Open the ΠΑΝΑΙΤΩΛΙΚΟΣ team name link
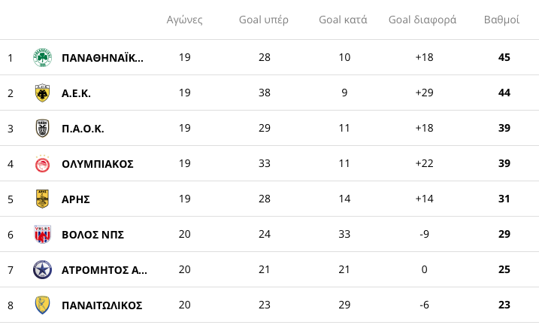The height and width of the screenshot is (325, 539). 101,305
